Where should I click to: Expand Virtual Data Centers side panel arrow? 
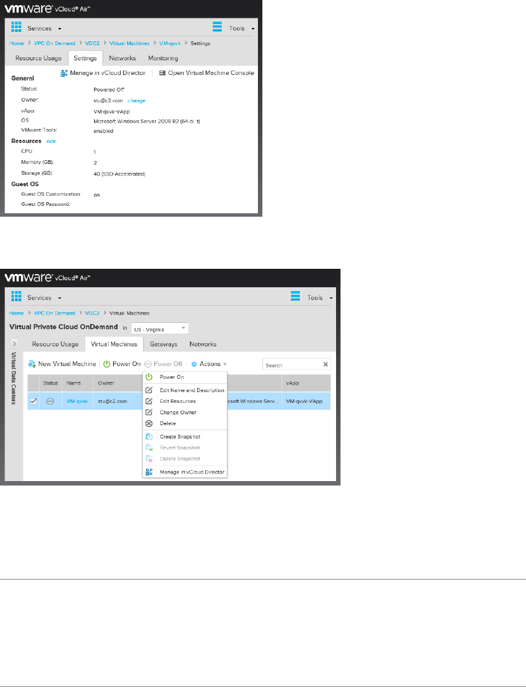point(14,344)
